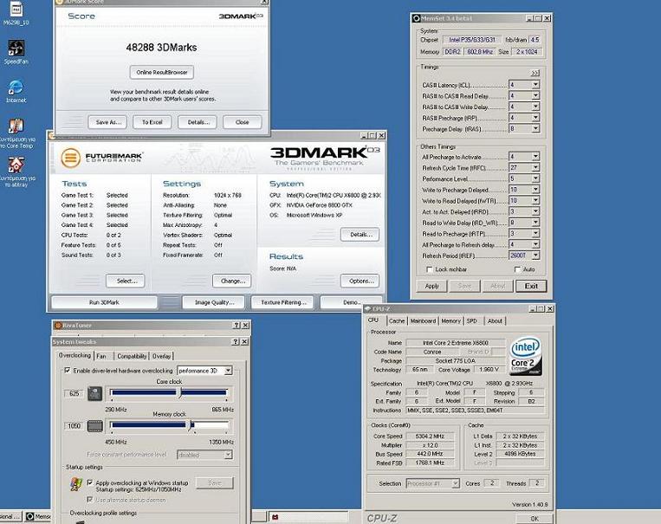This screenshot has height=524, width=661.
Task: Click the Texture Filtering button in 3DMark
Action: 283,302
